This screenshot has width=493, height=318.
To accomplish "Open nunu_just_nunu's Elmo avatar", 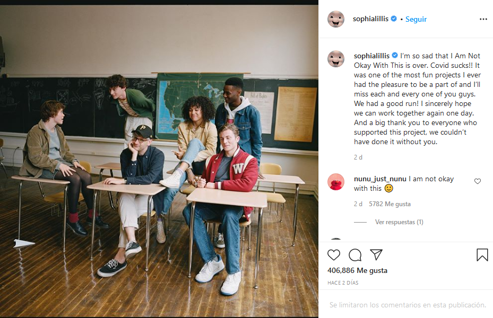I will (336, 182).
